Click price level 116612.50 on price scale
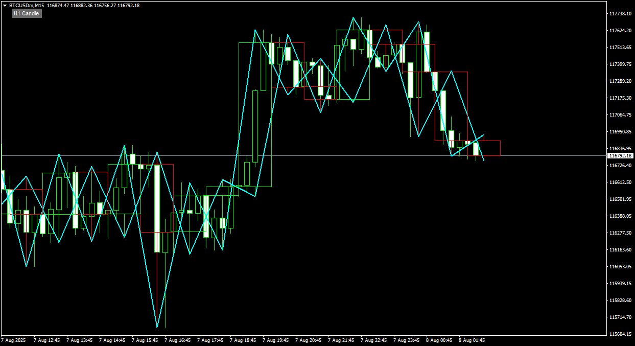635x346 pixels. [620, 182]
